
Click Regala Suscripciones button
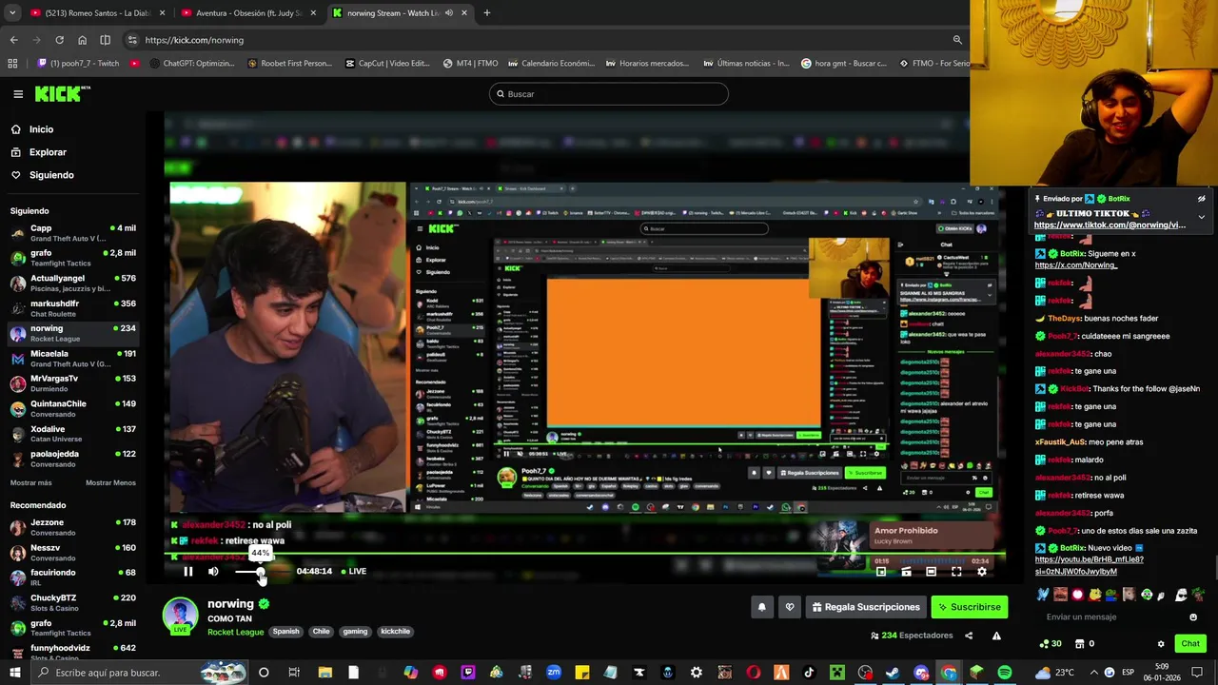tap(866, 607)
